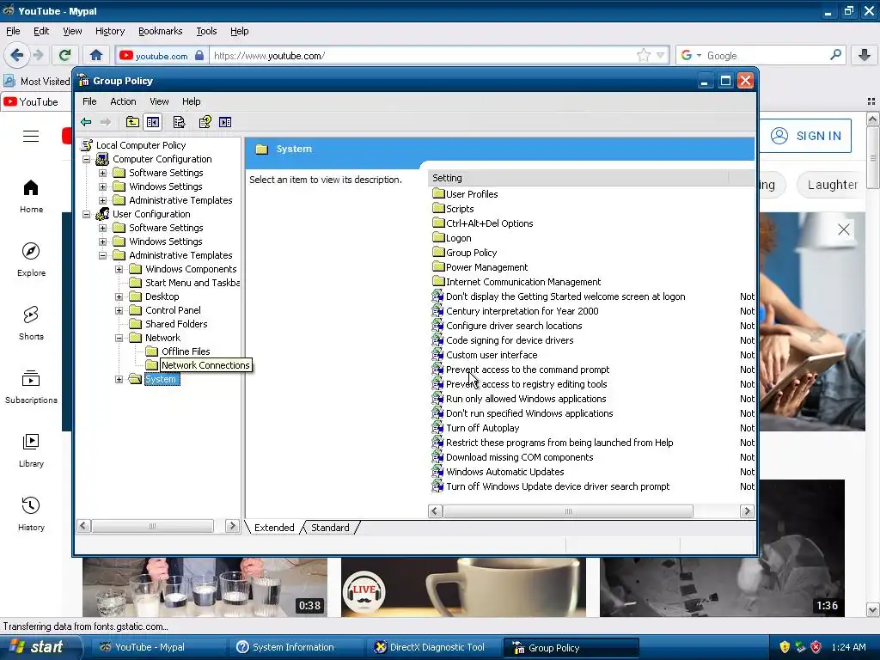Switch to the Standard tab
The image size is (880, 660).
330,528
